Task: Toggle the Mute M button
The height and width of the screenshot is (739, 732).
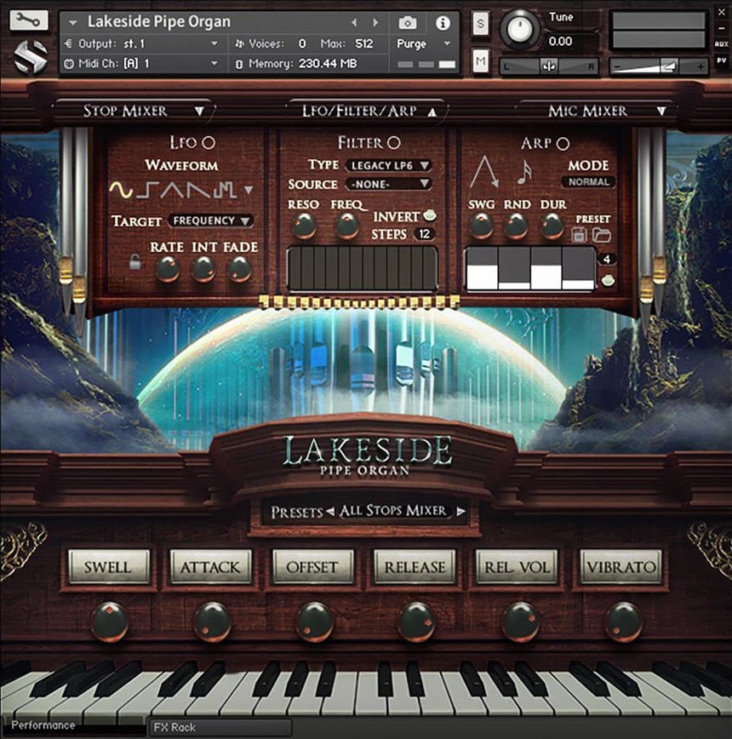Action: 480,61
